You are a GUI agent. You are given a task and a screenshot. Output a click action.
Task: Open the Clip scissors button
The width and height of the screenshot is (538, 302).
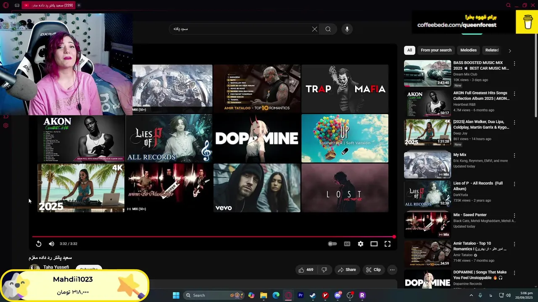(x=373, y=270)
